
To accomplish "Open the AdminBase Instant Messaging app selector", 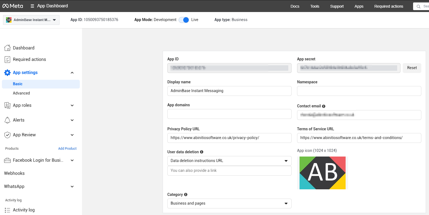I will coord(31,20).
